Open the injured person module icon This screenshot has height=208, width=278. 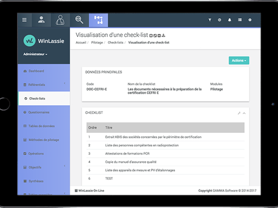click(60, 20)
